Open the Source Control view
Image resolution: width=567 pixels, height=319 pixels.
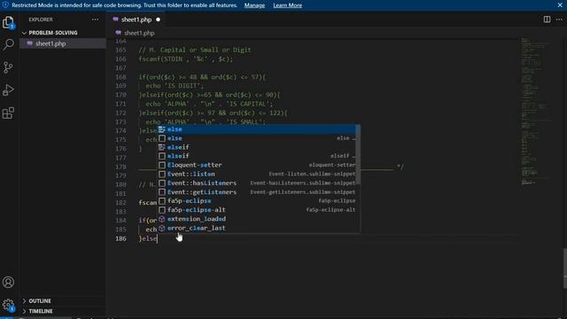point(8,67)
